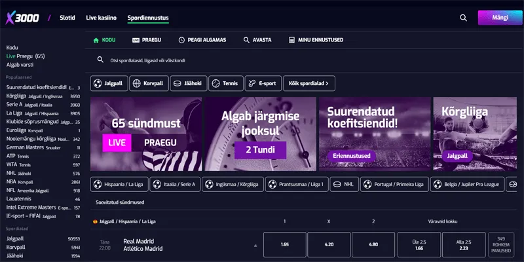
Task: Open search via top magnifier icon
Action: tap(463, 18)
